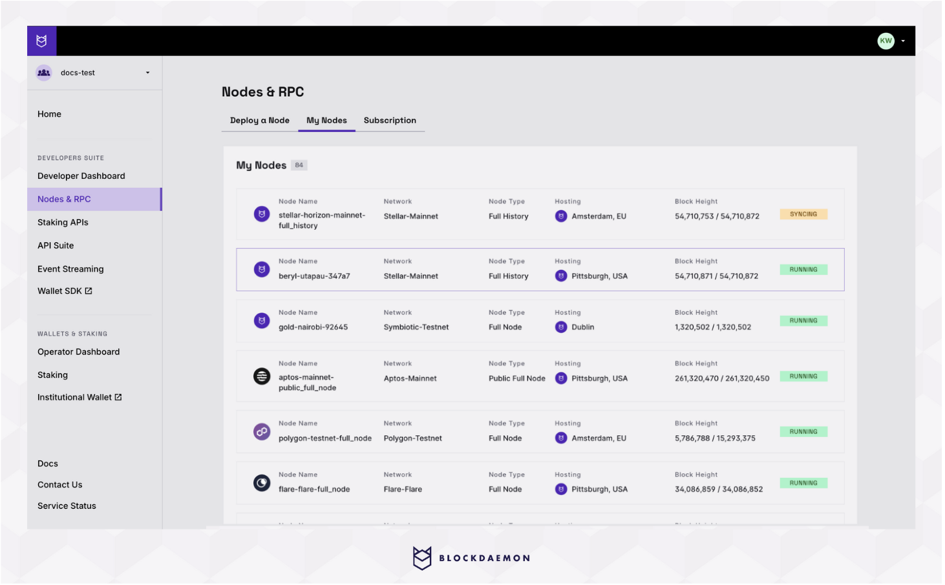Click RUNNING badge on aptos-mainnet node
Image resolution: width=945 pixels, height=585 pixels.
tap(803, 376)
